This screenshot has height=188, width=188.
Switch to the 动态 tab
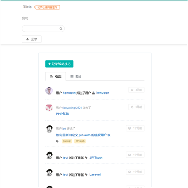click(x=56, y=76)
